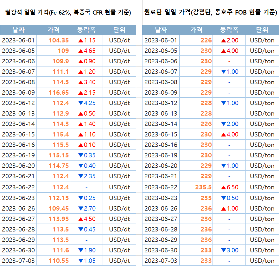Click the 철광석 일일 가격 table title

[x=68, y=13]
